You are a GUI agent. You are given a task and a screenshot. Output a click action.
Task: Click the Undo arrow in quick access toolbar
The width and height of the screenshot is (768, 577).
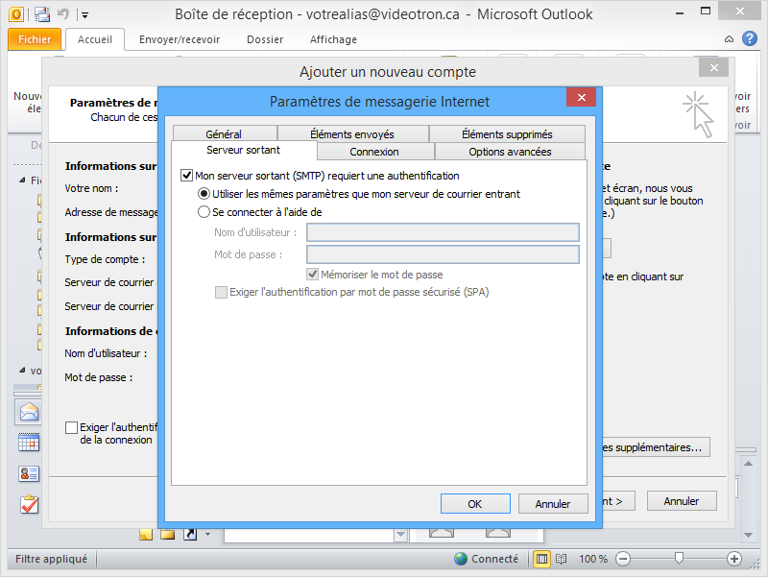coord(62,13)
